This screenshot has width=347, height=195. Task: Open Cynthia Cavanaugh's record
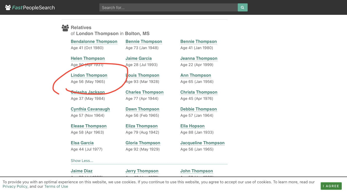[x=90, y=109]
